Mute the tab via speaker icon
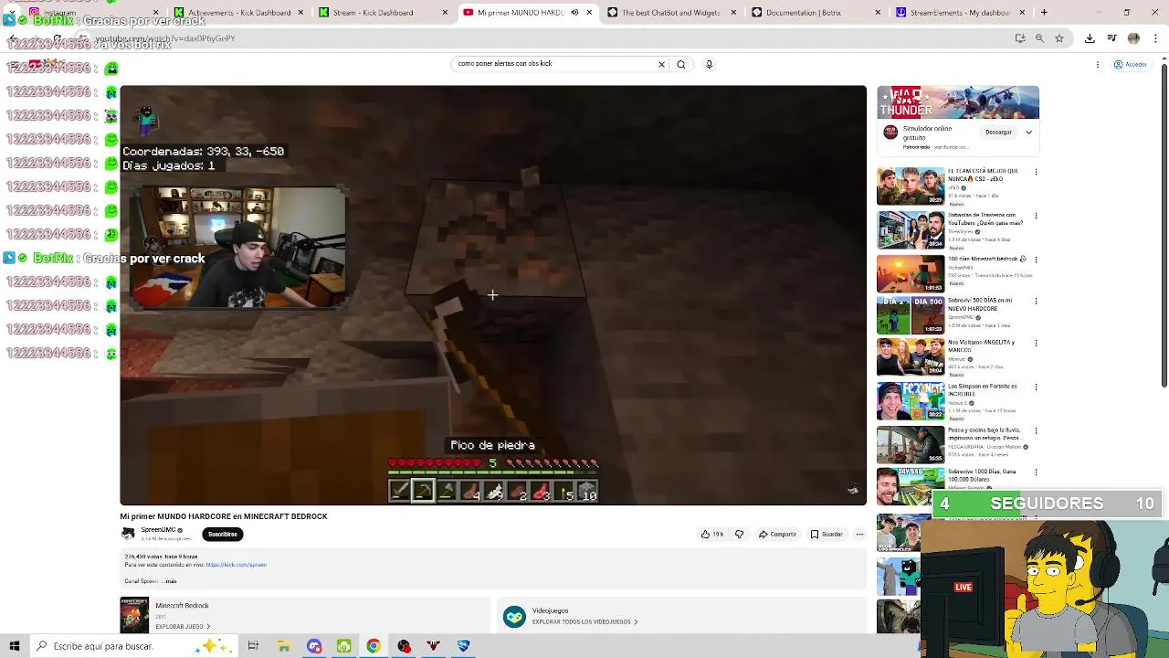 pyautogui.click(x=574, y=13)
